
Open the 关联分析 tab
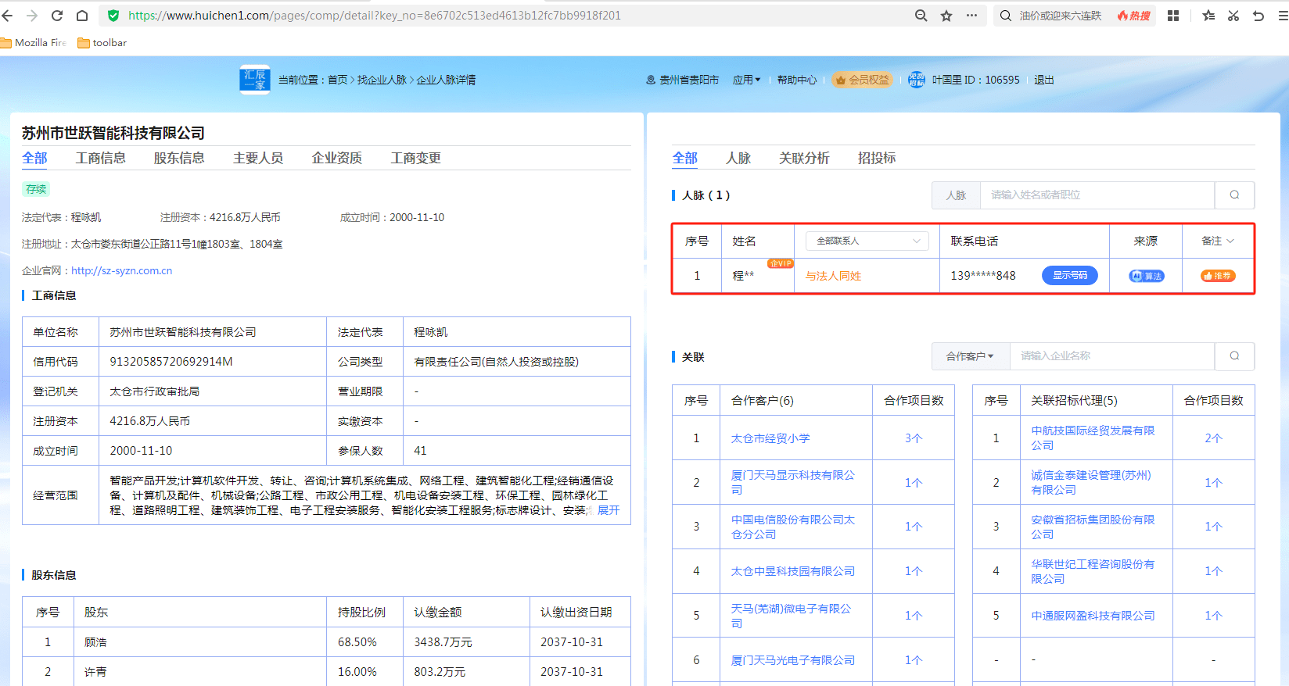pyautogui.click(x=804, y=158)
